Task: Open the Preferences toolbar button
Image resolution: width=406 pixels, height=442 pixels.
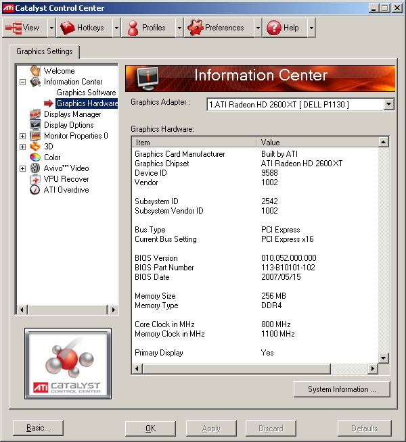Action: click(x=219, y=28)
